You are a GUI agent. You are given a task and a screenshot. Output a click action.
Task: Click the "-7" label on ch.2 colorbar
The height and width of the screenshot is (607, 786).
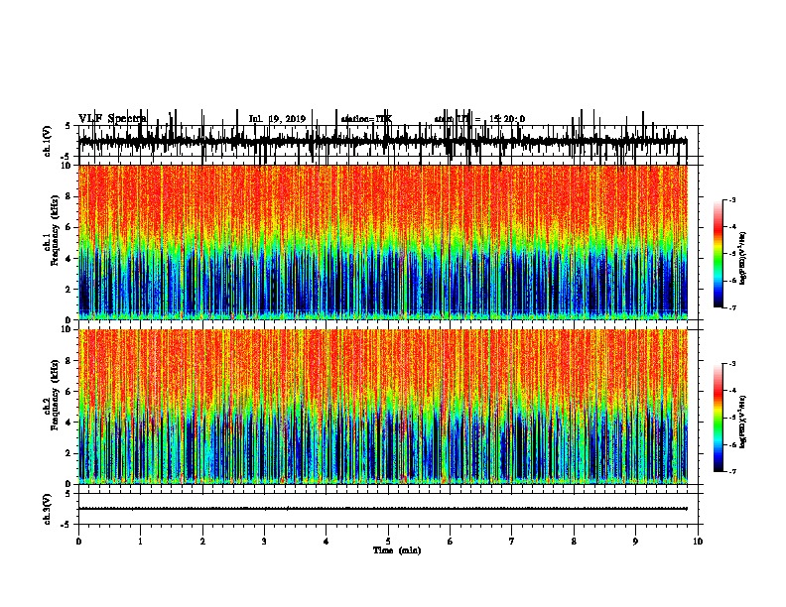731,472
